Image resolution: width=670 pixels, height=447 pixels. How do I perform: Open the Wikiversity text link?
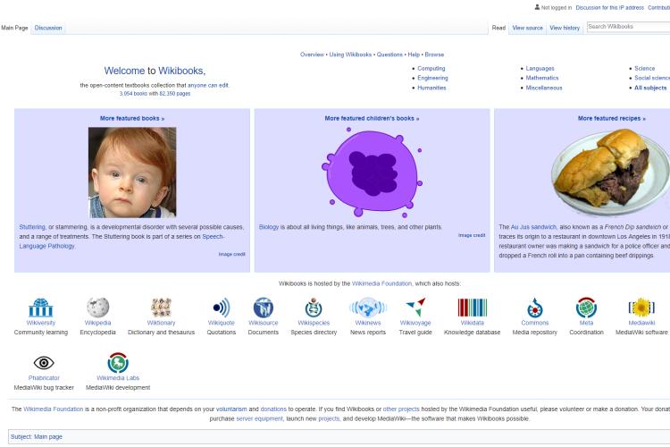click(40, 323)
